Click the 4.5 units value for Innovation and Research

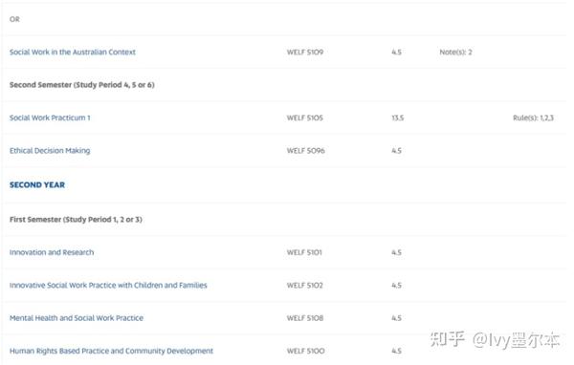396,252
